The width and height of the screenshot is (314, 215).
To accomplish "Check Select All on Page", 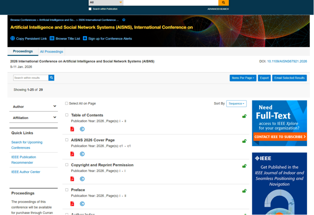I will [x=67, y=103].
